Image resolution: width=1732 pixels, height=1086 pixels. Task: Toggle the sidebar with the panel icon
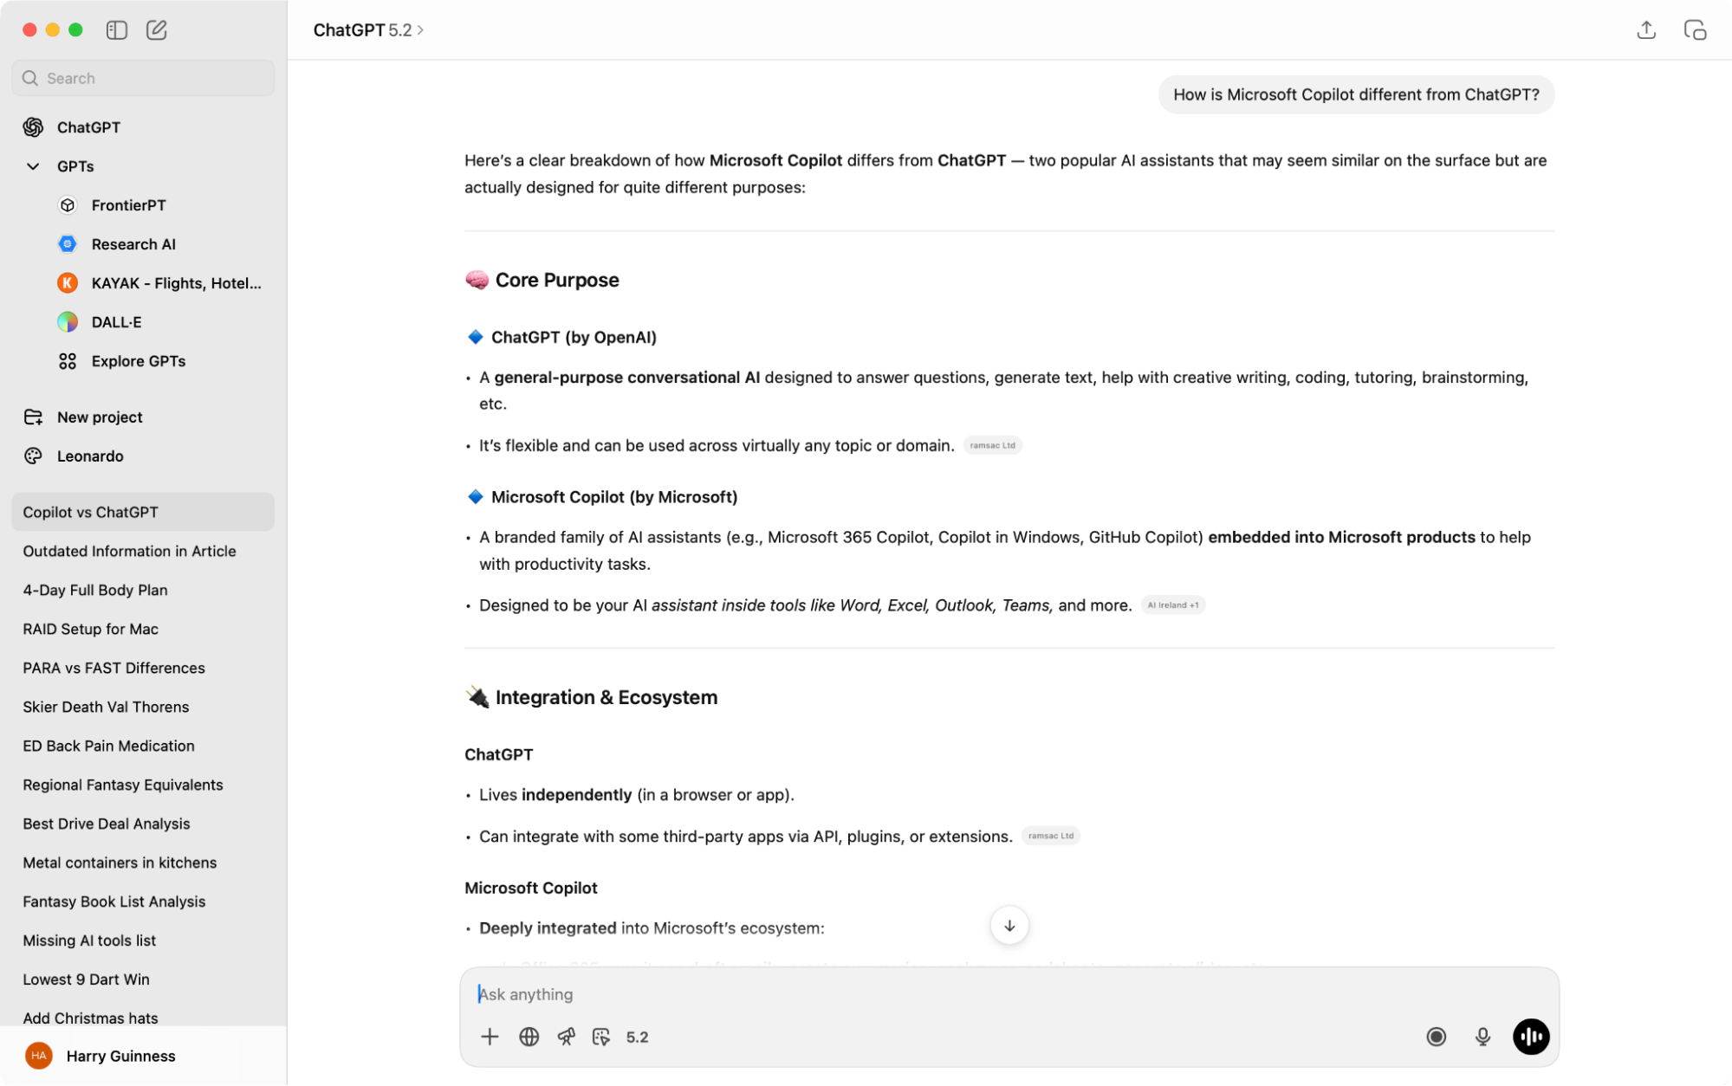coord(116,29)
